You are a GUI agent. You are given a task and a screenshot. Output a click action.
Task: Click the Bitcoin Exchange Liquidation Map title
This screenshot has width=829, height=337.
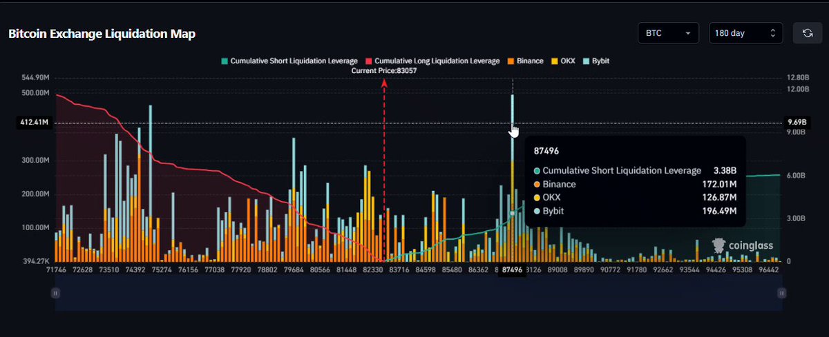(102, 34)
